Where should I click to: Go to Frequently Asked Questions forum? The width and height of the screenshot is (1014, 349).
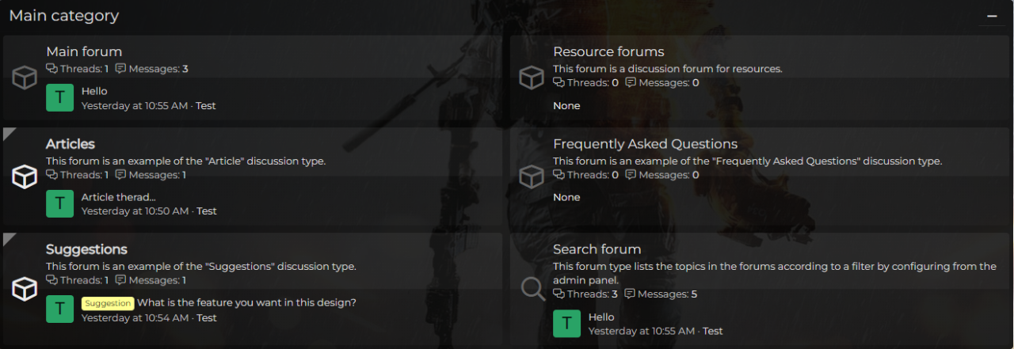coord(645,144)
